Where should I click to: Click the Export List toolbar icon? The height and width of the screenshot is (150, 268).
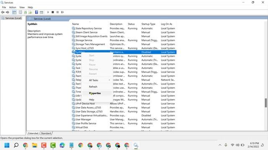click(x=30, y=12)
